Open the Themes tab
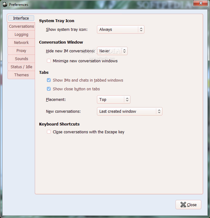Screen dimensions: 210x218 (21, 75)
